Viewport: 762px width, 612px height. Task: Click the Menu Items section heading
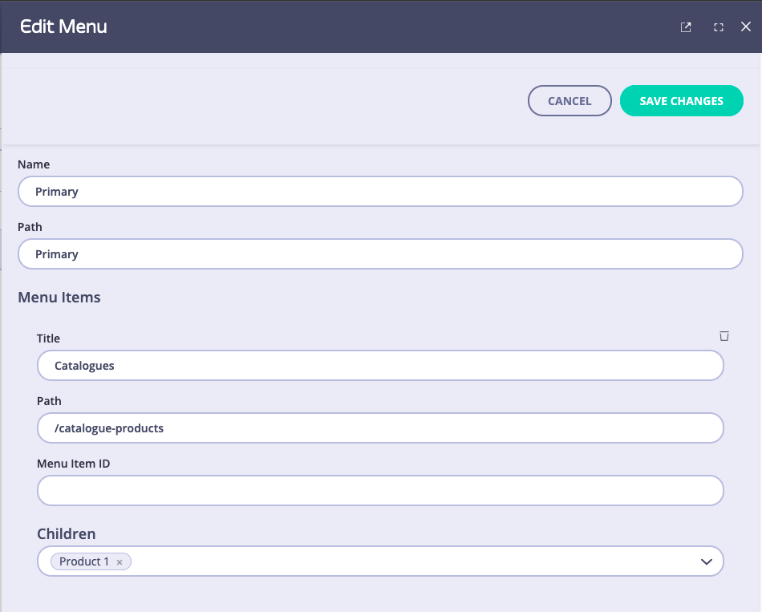pyautogui.click(x=59, y=297)
